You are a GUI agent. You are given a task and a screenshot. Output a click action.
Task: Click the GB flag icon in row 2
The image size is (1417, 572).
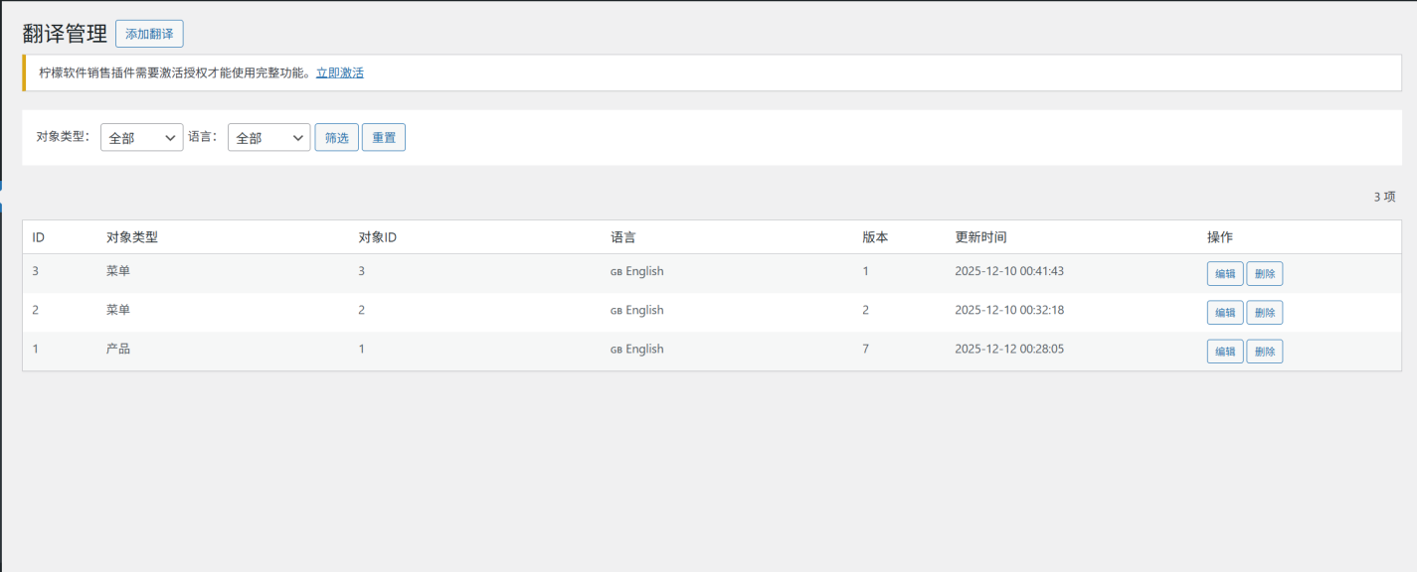click(x=616, y=311)
